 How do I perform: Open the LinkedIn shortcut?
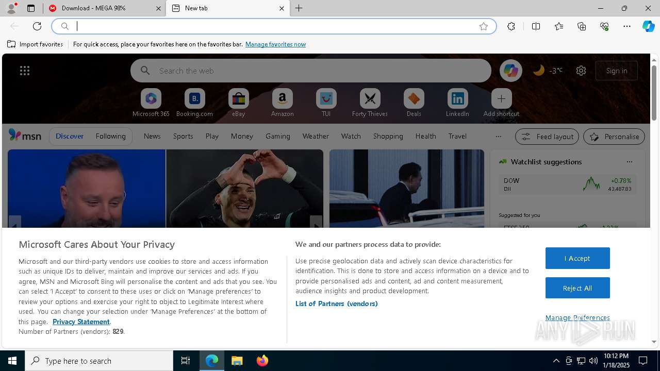pos(458,103)
